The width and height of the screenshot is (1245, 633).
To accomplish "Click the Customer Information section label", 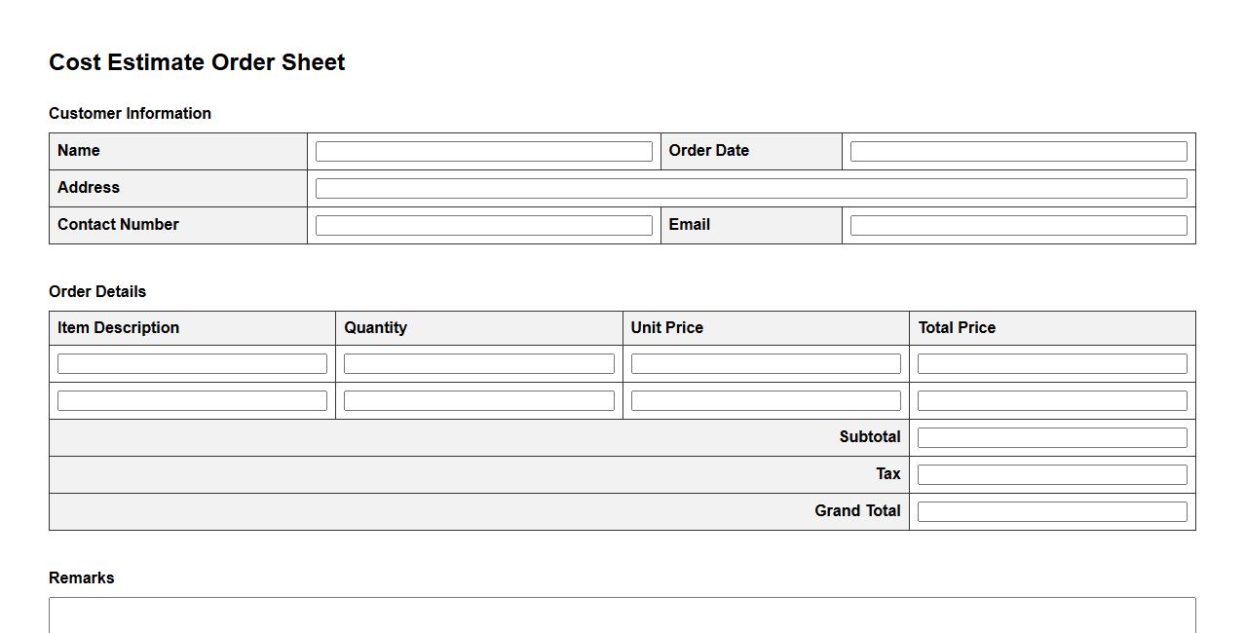I will (x=130, y=113).
